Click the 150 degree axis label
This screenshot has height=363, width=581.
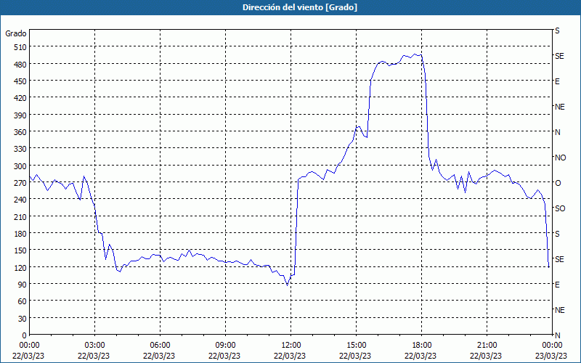point(20,250)
